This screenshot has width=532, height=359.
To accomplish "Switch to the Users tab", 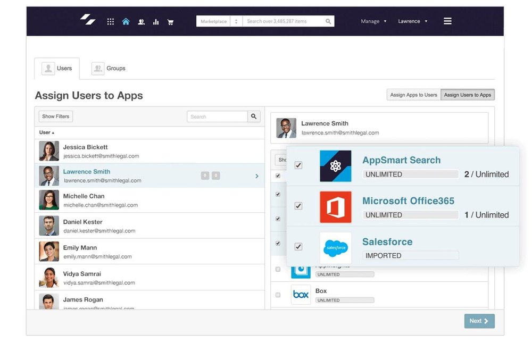I will 57,68.
